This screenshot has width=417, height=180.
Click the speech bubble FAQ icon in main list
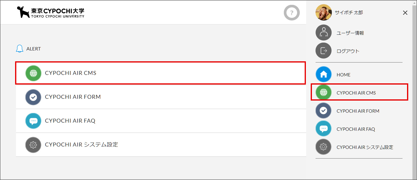click(x=33, y=121)
